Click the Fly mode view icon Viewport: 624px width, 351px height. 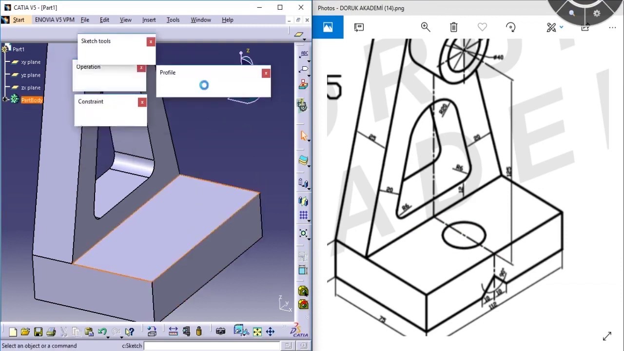[241, 331]
